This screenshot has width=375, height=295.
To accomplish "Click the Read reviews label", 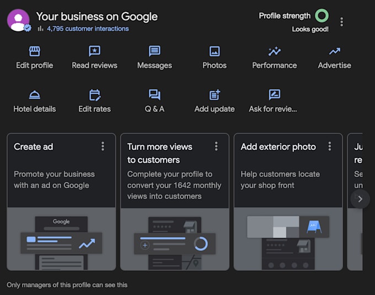I will pyautogui.click(x=95, y=65).
